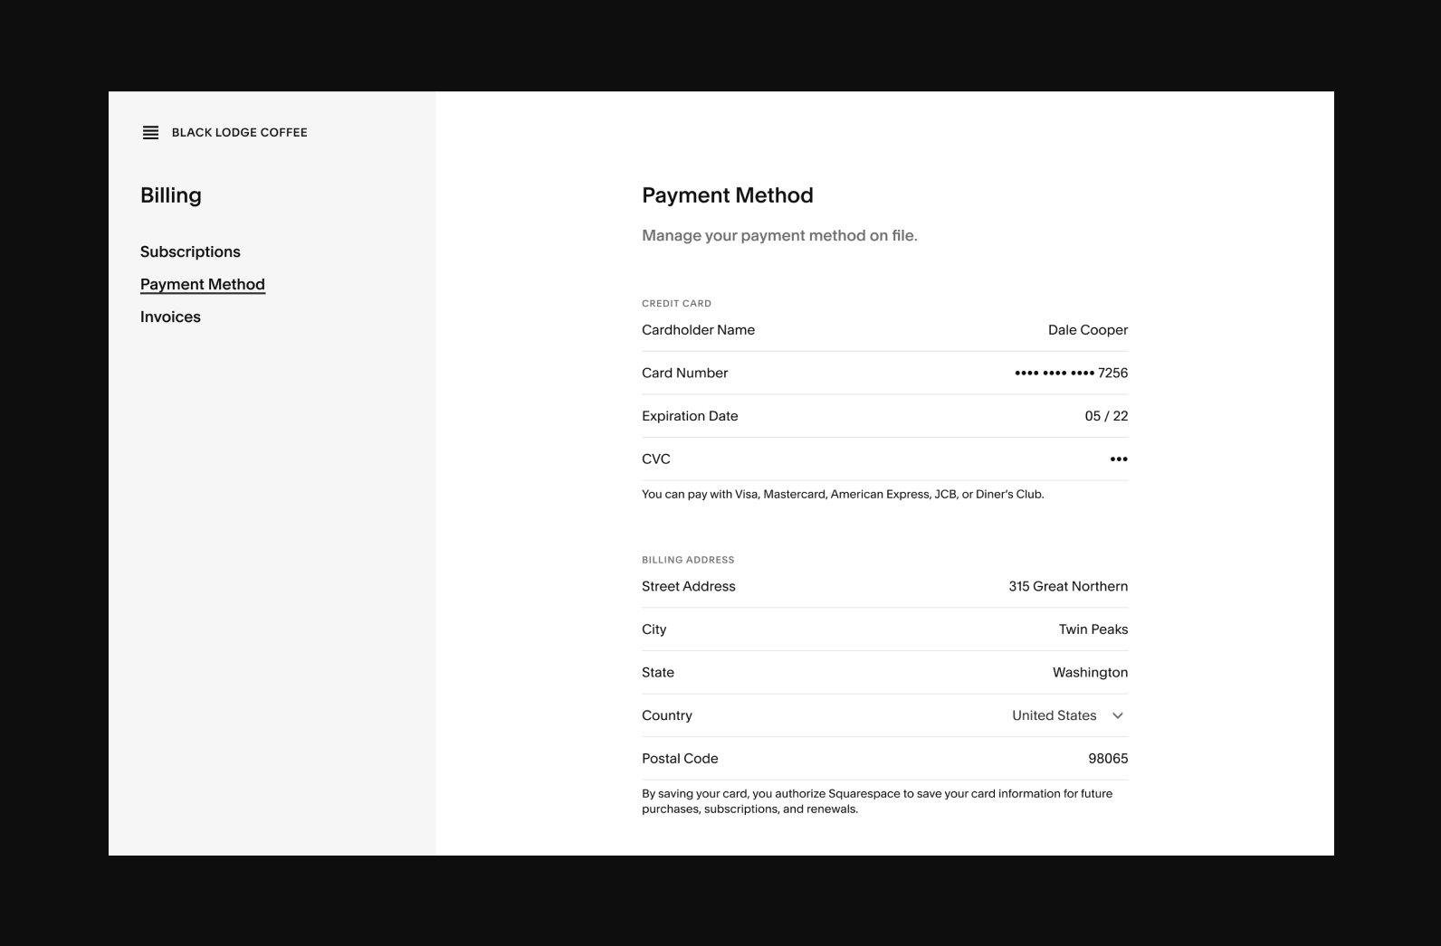Select Payment Method in the sidebar

203,284
